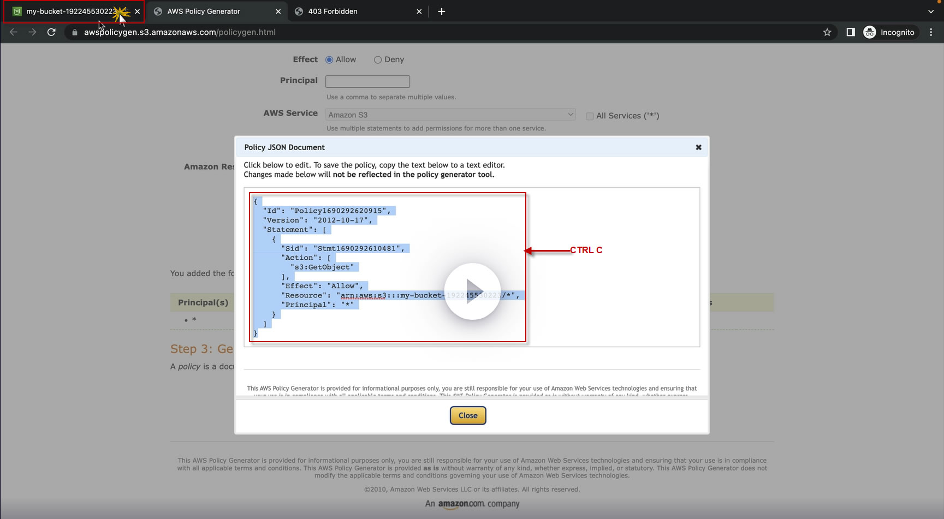
Task: Click the "Statement" line in the JSON
Action: pyautogui.click(x=294, y=230)
